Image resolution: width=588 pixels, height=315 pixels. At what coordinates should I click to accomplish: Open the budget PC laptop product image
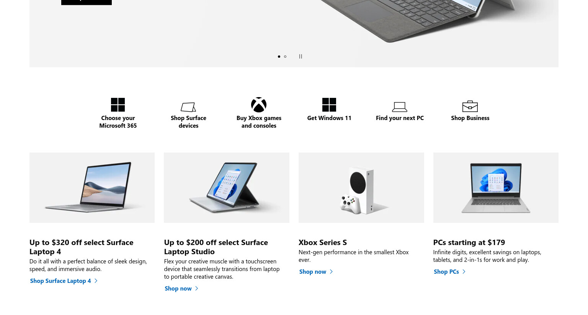click(x=496, y=188)
